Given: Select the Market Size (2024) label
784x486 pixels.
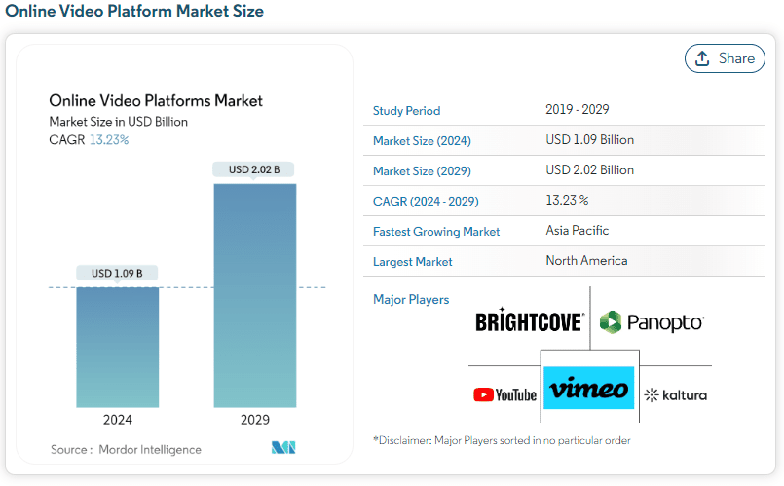Looking at the screenshot, I should (x=422, y=141).
